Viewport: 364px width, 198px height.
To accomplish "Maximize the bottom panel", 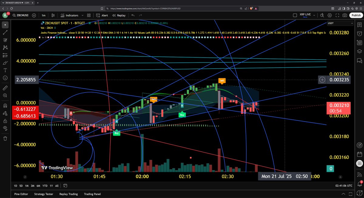I will click(350, 194).
